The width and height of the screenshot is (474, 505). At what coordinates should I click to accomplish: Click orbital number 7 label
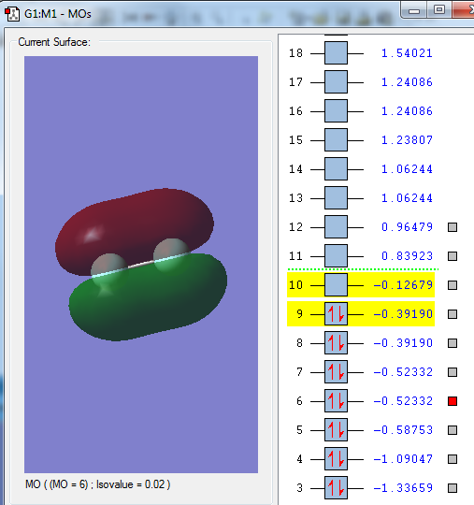[299, 372]
